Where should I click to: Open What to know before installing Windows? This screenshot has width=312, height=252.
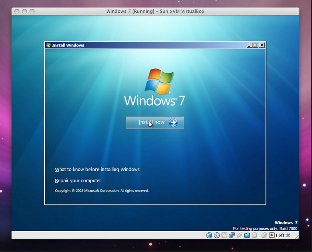tap(97, 169)
